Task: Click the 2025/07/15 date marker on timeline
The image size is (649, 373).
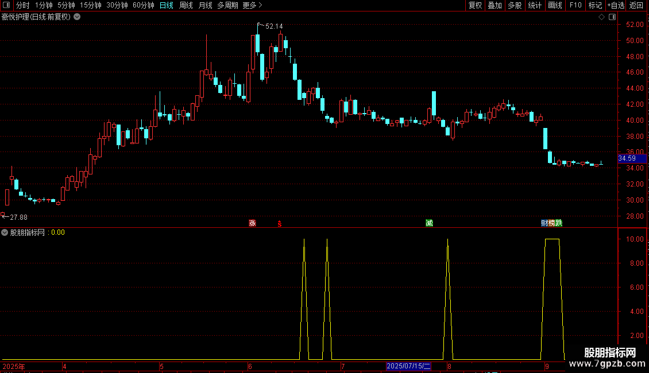Action: 408,366
